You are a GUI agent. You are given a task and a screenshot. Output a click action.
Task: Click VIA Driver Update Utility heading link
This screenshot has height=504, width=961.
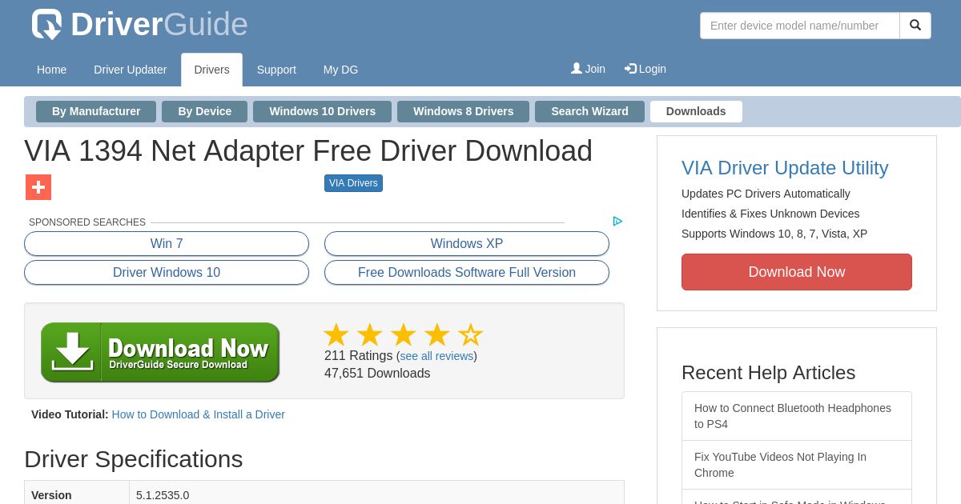click(x=785, y=168)
